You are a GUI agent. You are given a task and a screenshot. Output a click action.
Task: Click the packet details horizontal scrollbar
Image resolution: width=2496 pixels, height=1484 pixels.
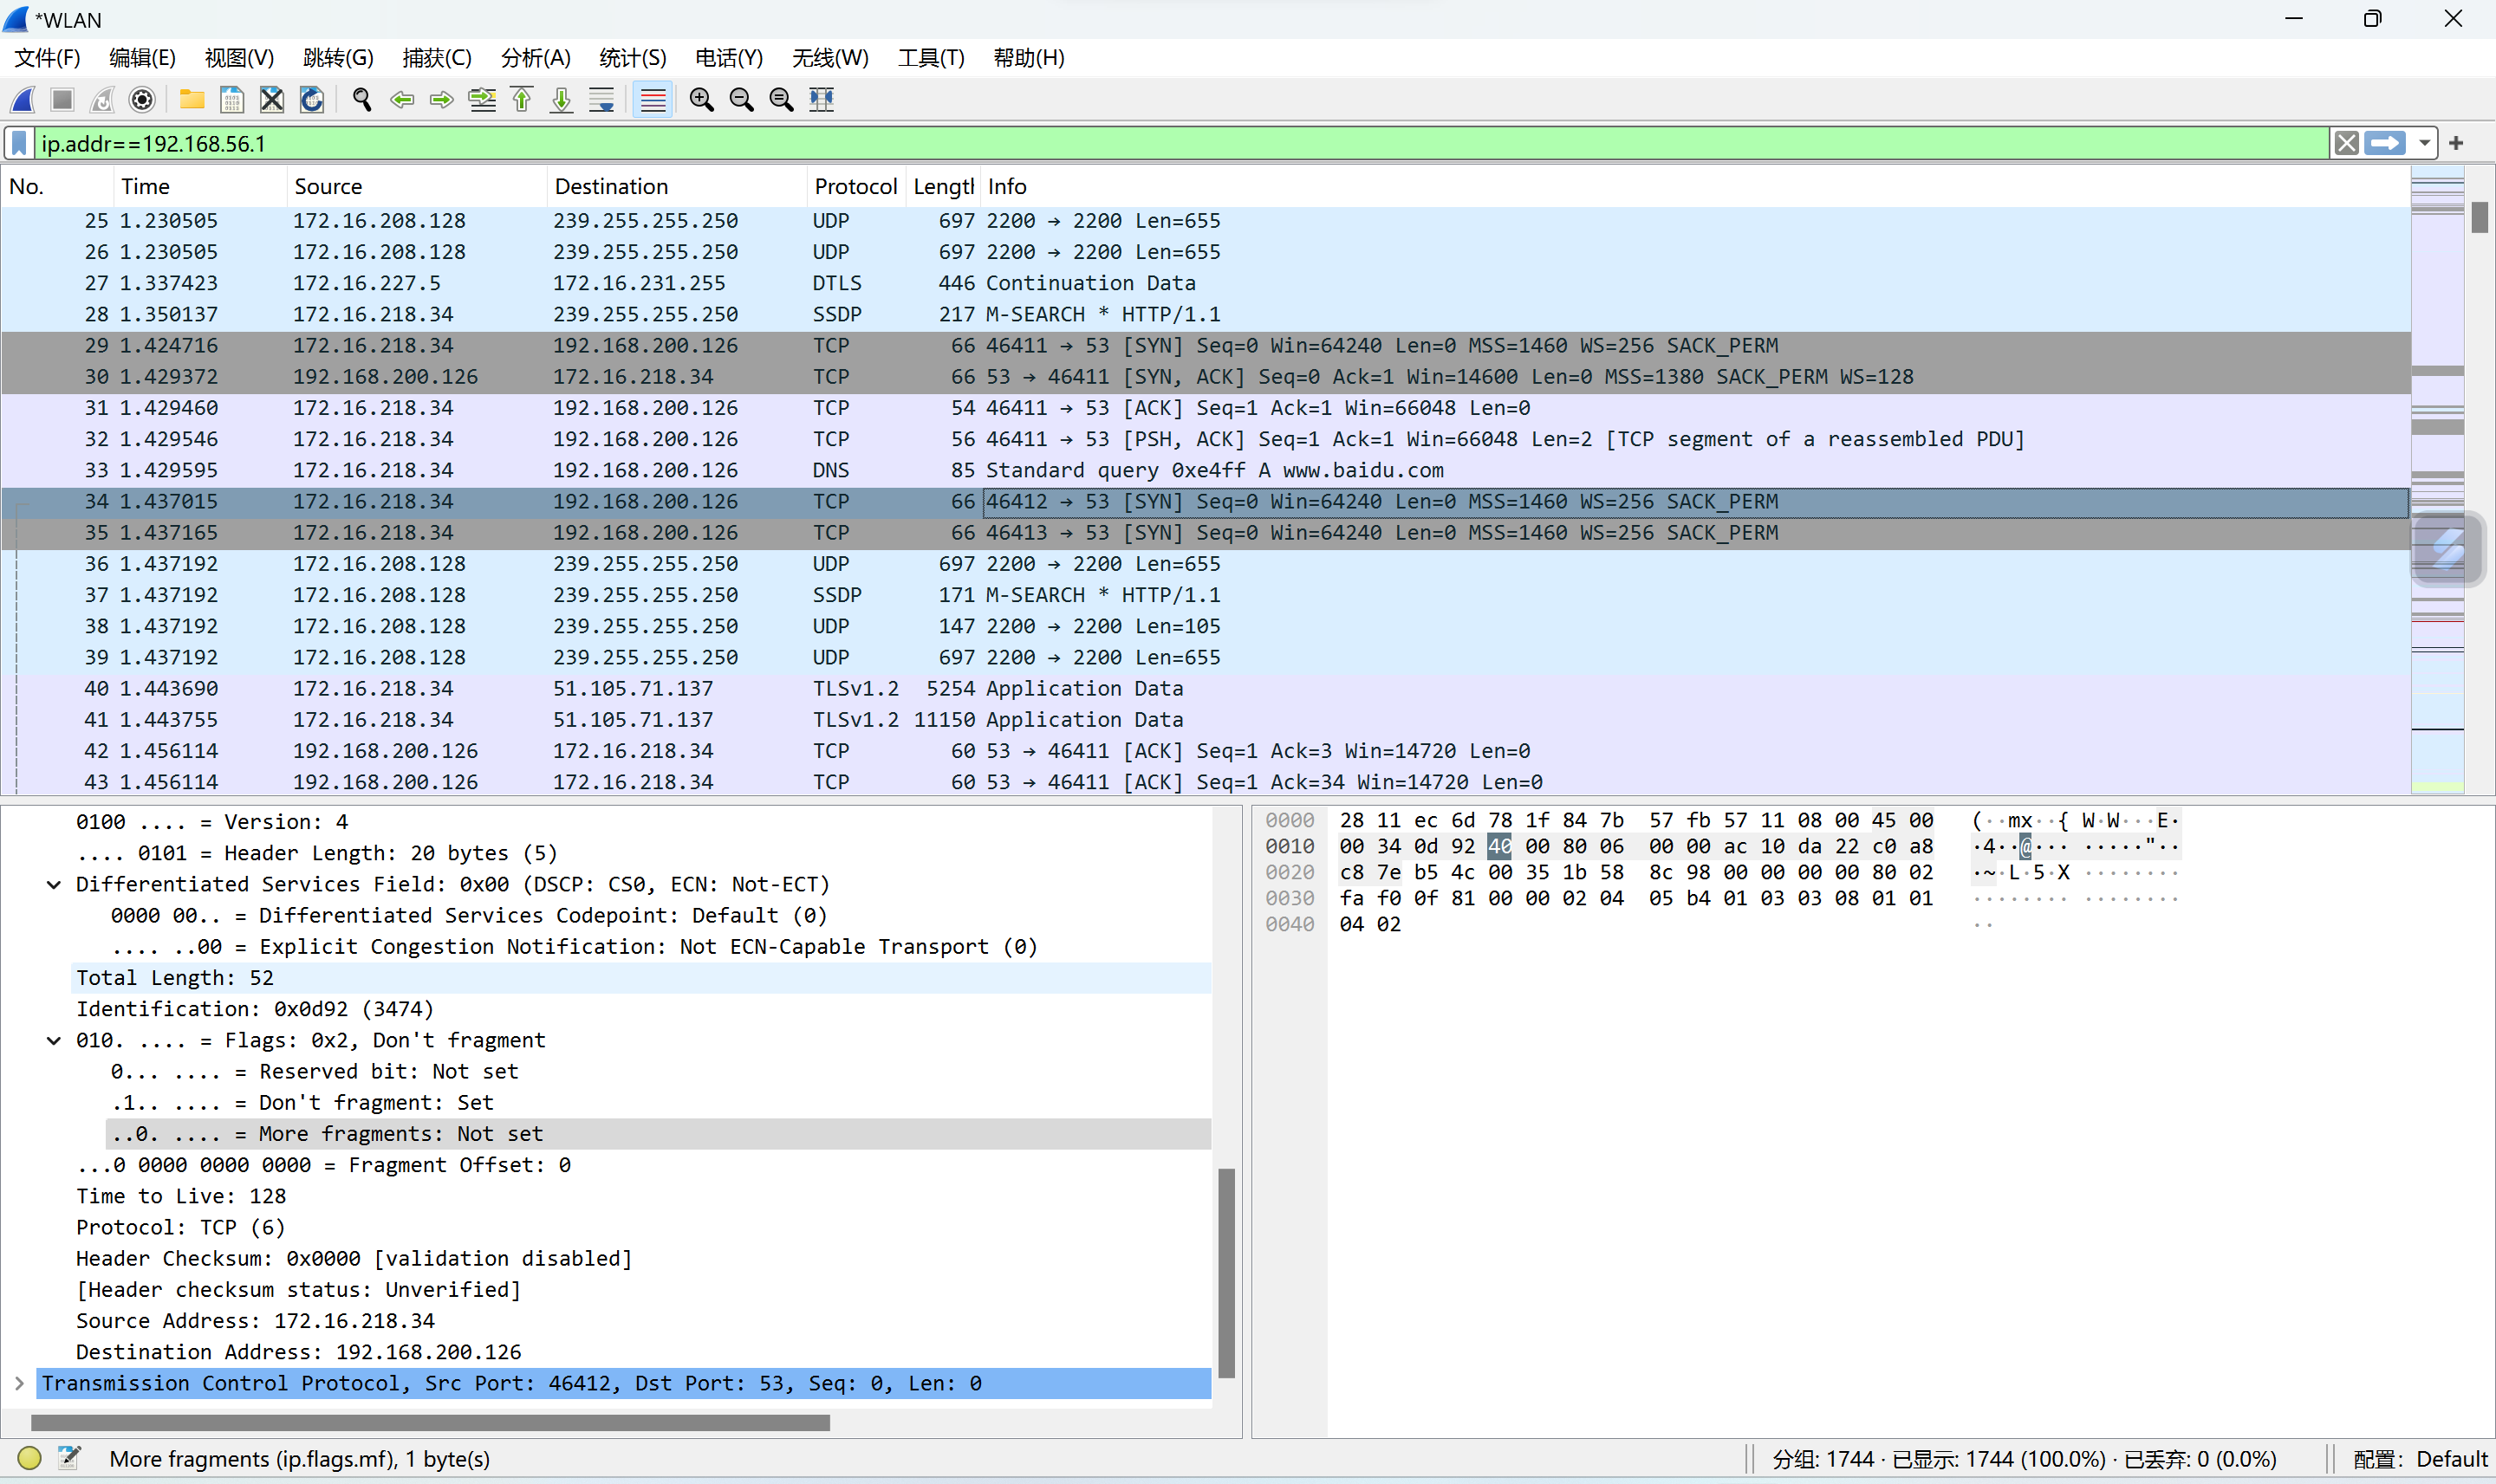click(x=430, y=1422)
